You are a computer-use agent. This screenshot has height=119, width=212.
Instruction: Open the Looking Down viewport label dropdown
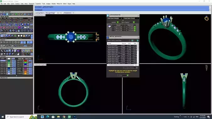click(45, 15)
